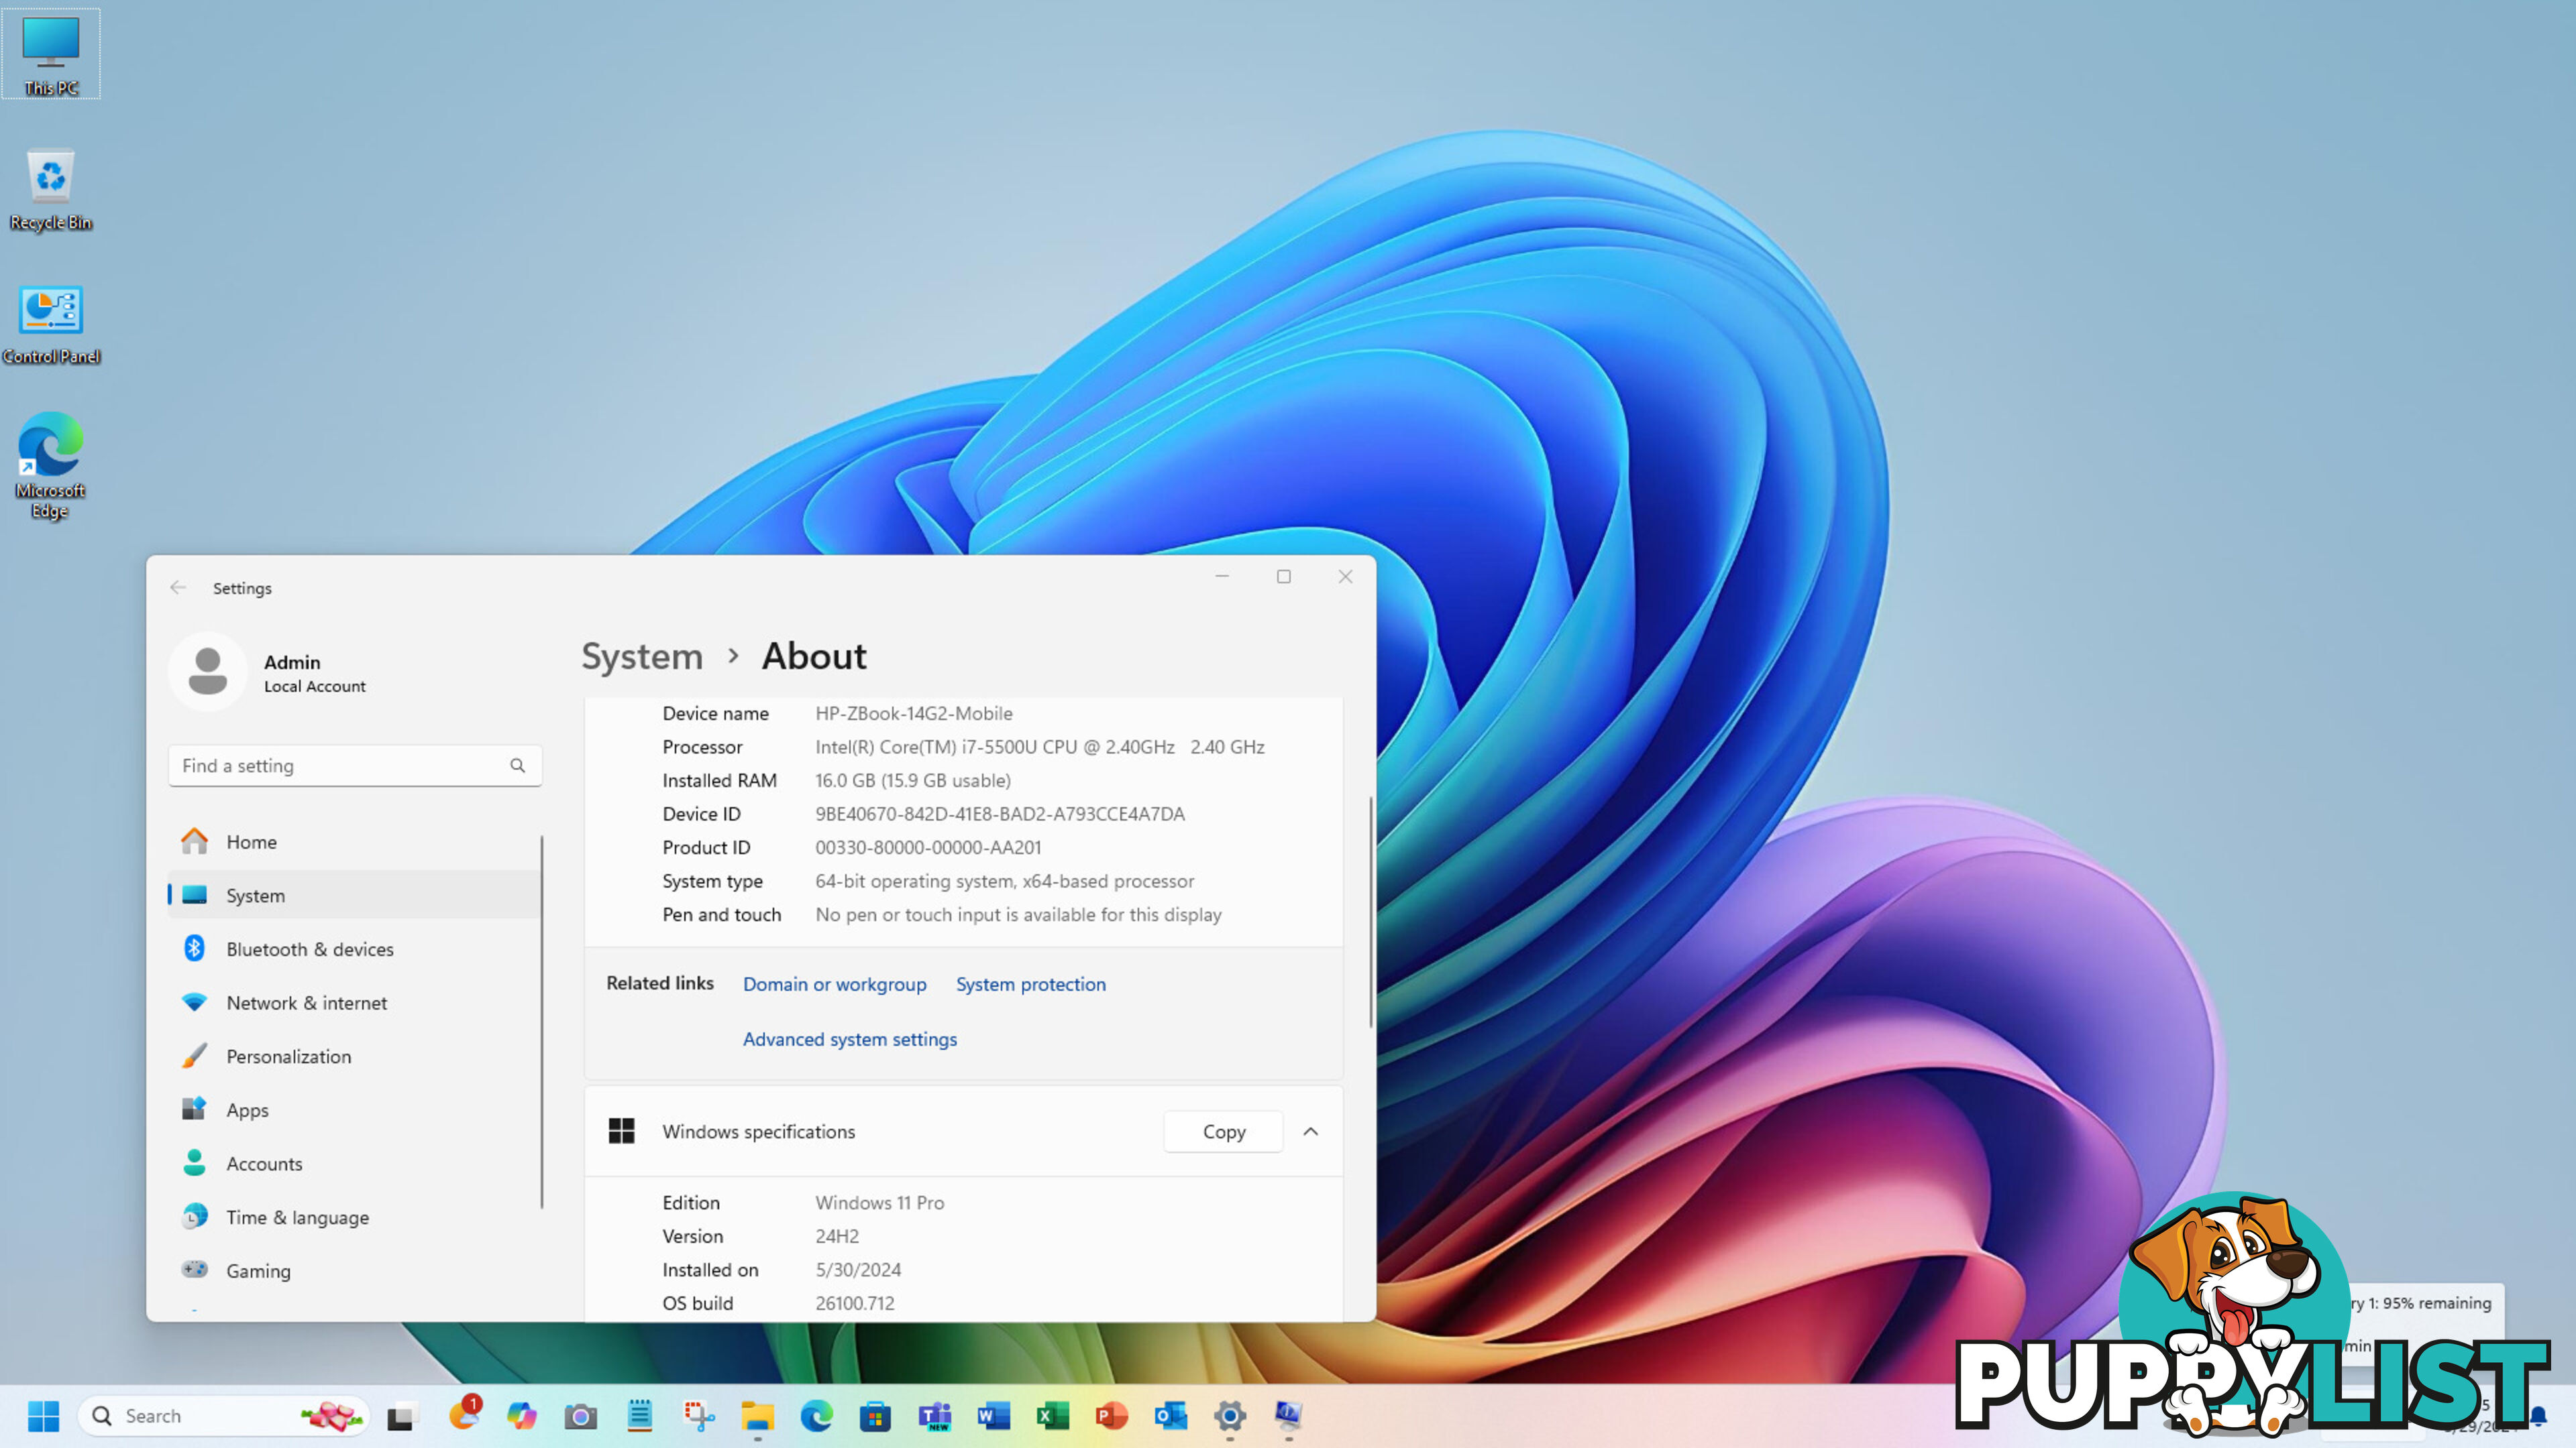This screenshot has height=1448, width=2576.
Task: Click the Version value 24H2
Action: coord(836,1236)
